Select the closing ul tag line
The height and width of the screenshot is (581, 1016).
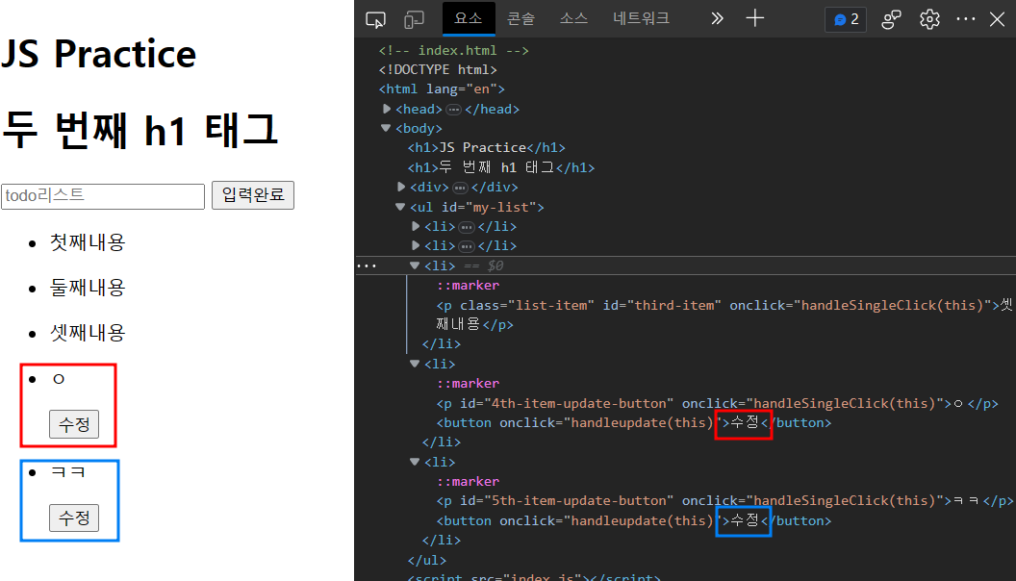coord(427,560)
